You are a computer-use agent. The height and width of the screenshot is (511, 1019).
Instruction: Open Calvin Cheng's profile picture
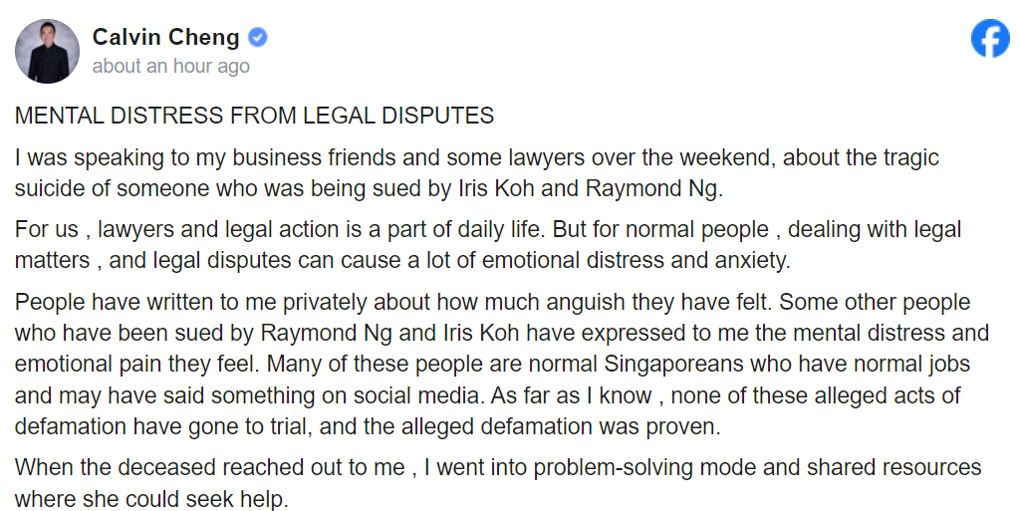point(47,51)
